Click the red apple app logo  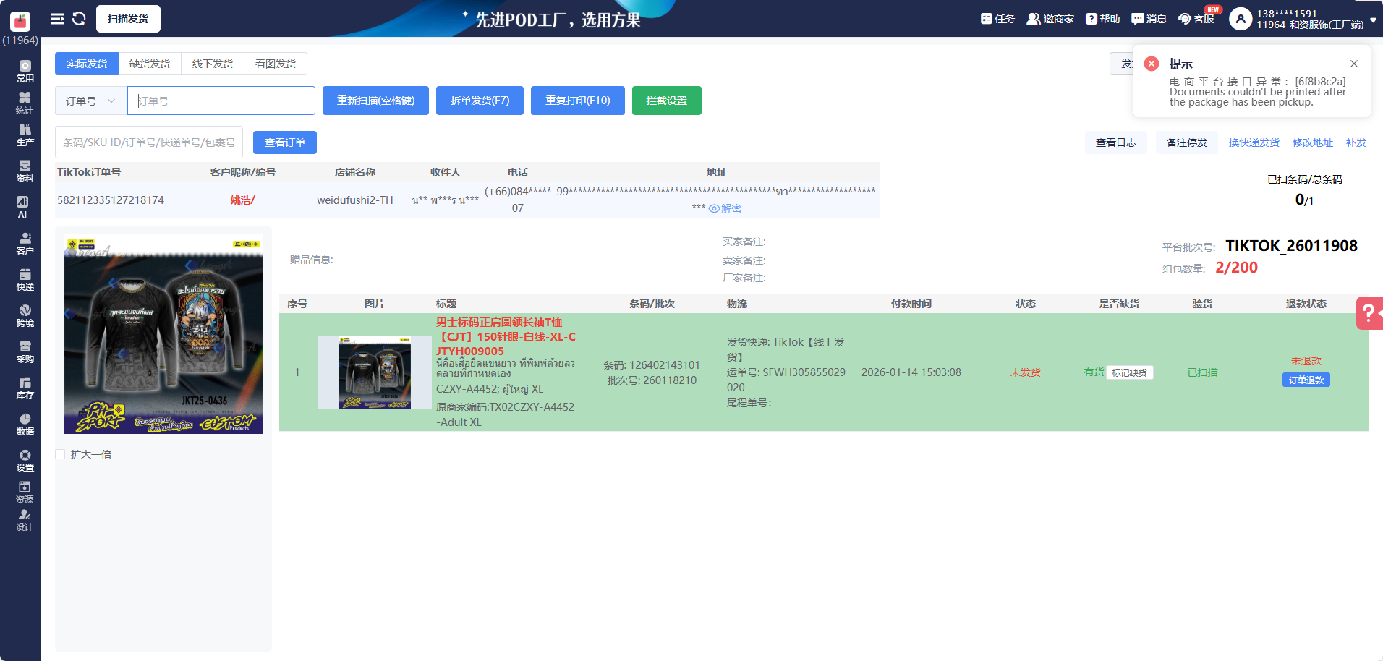click(x=20, y=20)
